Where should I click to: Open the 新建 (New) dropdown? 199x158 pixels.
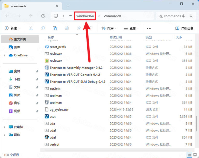(13, 28)
